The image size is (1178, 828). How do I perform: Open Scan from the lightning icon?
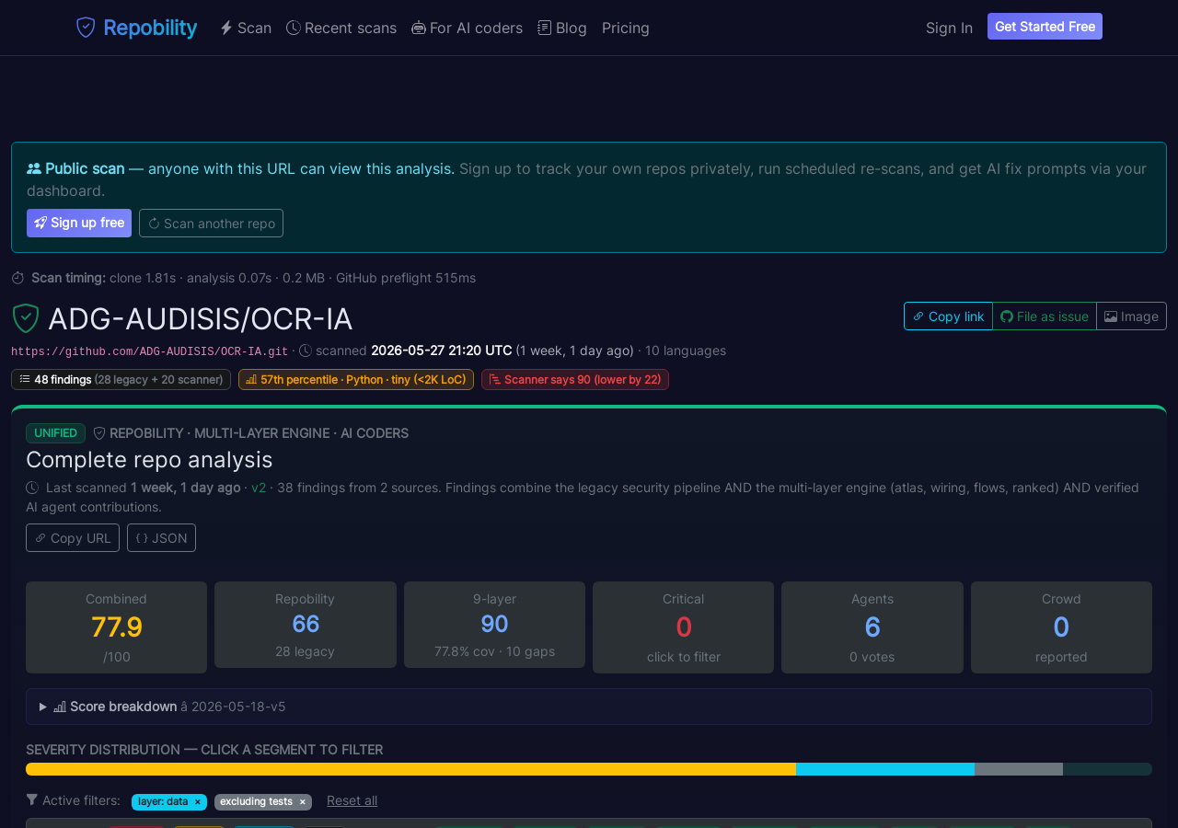226,28
